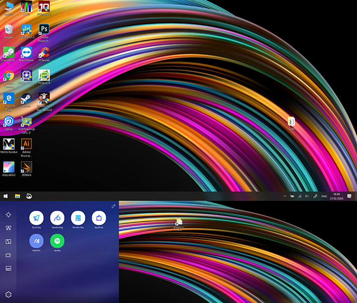Click the fifth ScreenPad sidebar icon
The width and height of the screenshot is (357, 303).
[x=8, y=268]
